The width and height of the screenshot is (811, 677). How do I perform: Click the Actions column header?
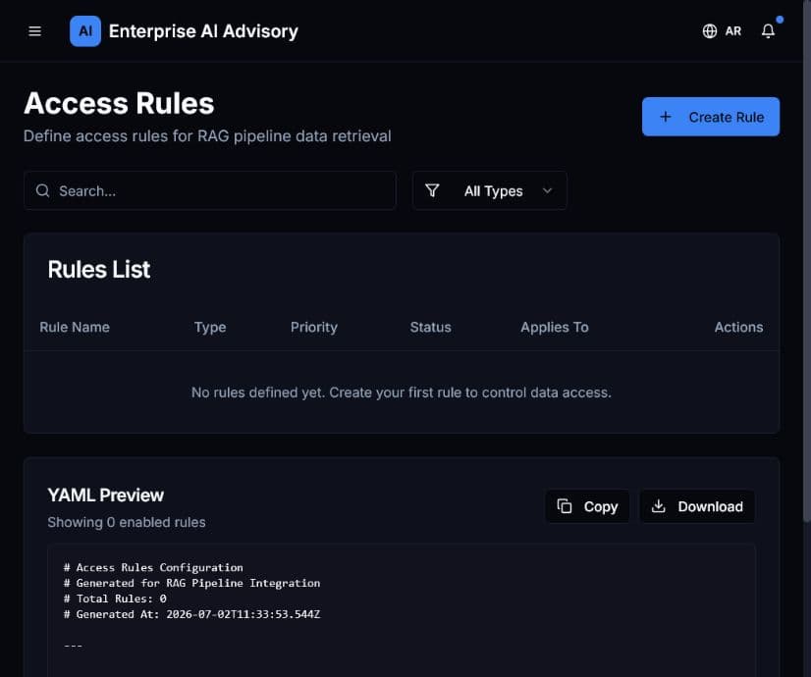(738, 327)
